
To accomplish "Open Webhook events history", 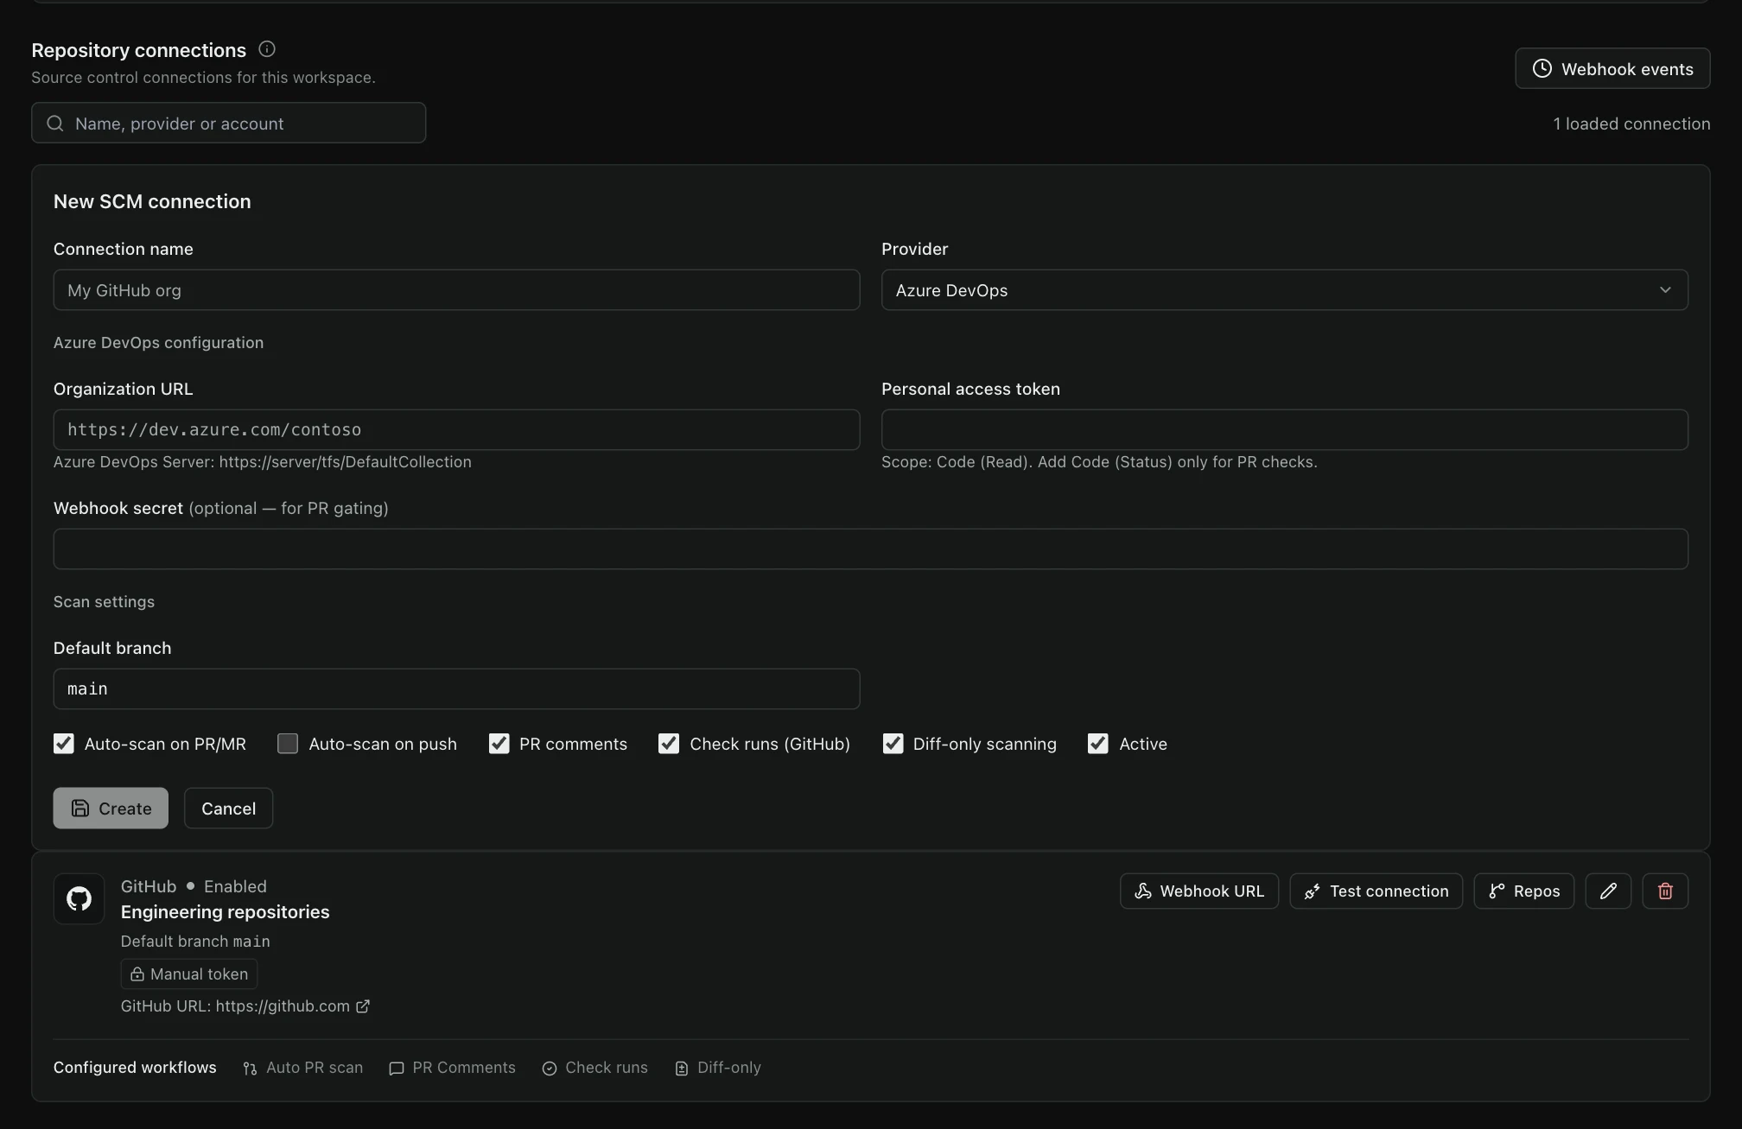I will [1612, 68].
